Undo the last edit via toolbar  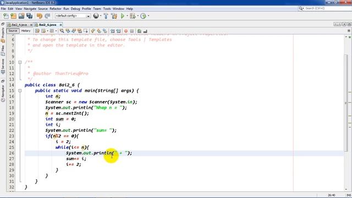[40, 16]
